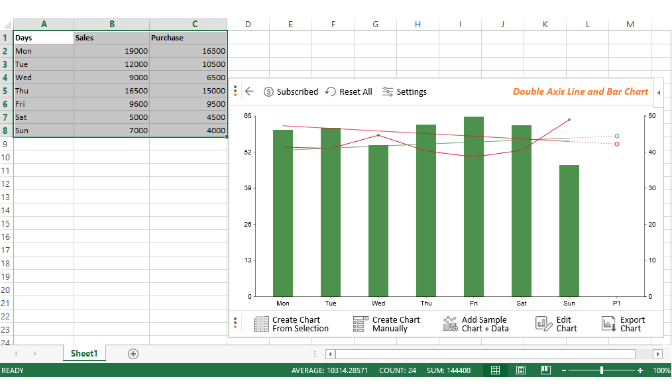Click the green P1 forecast marker

pos(617,137)
